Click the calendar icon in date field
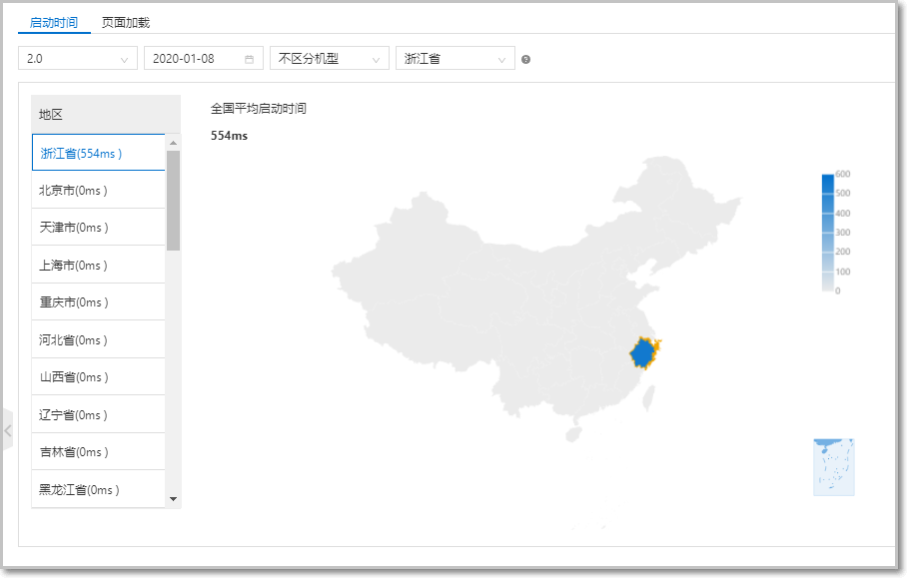The image size is (907, 578). pos(250,59)
